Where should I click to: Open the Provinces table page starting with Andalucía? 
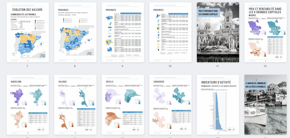tap(123, 32)
